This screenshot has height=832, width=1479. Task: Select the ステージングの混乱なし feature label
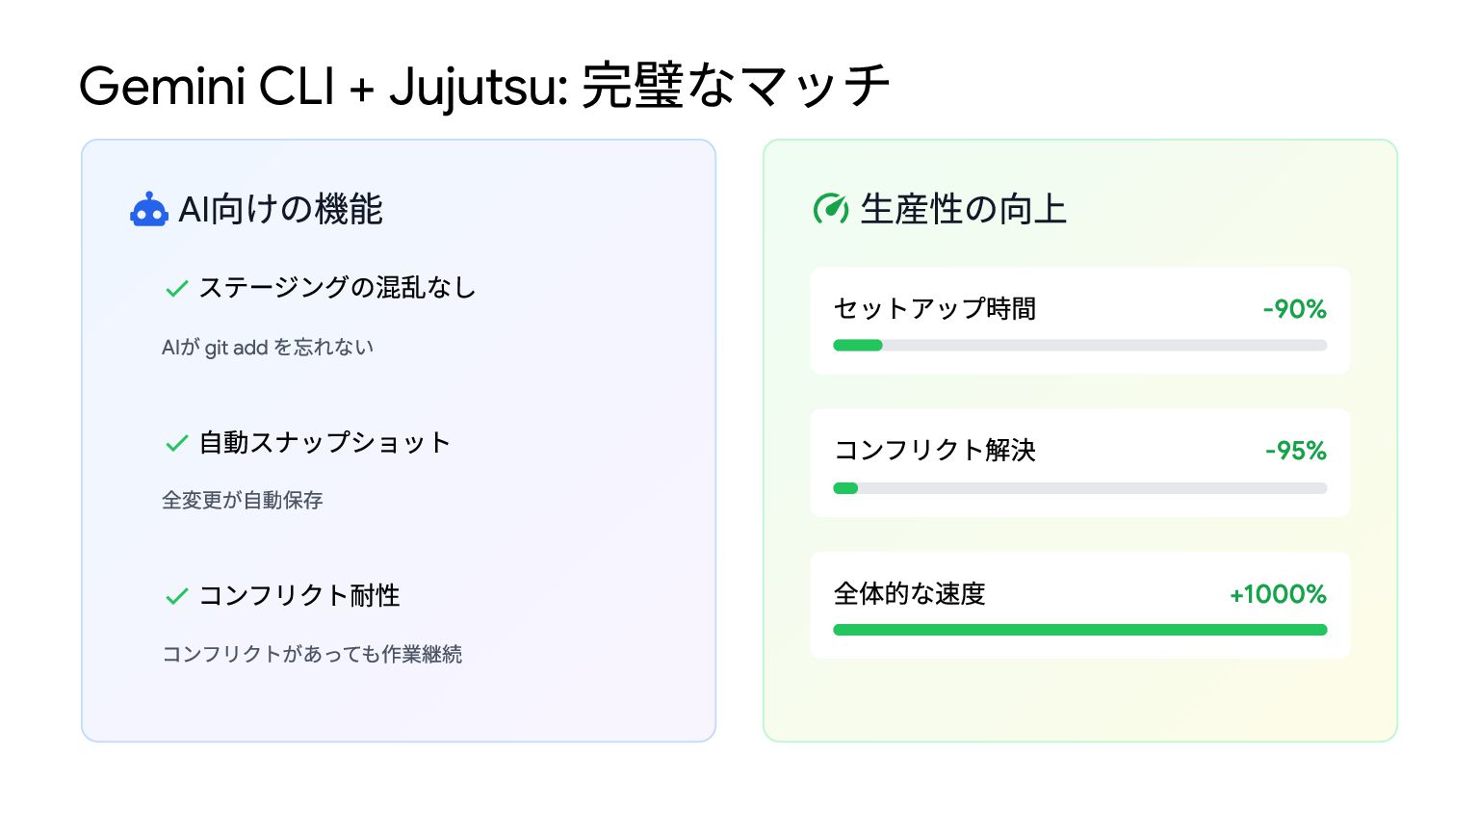337,288
